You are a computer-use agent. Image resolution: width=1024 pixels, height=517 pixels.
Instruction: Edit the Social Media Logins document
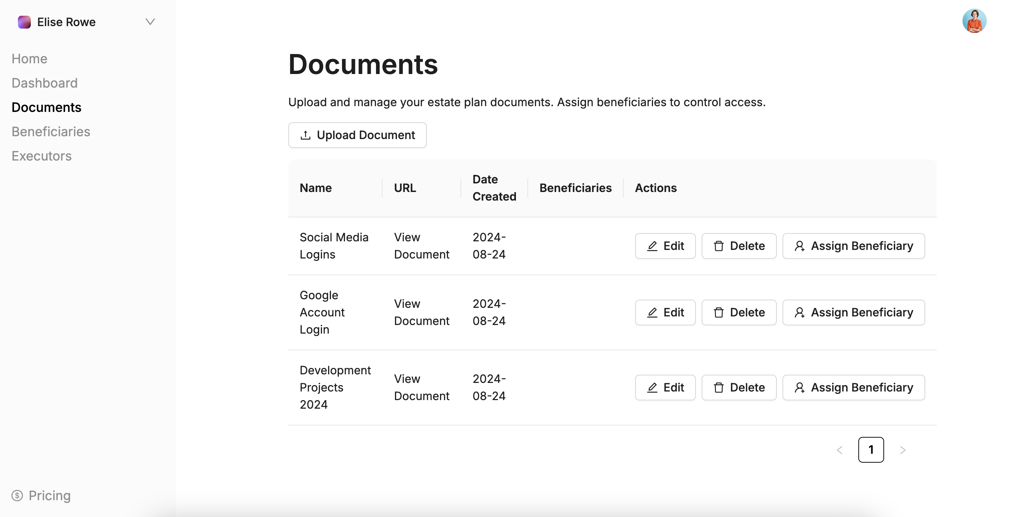pyautogui.click(x=665, y=246)
